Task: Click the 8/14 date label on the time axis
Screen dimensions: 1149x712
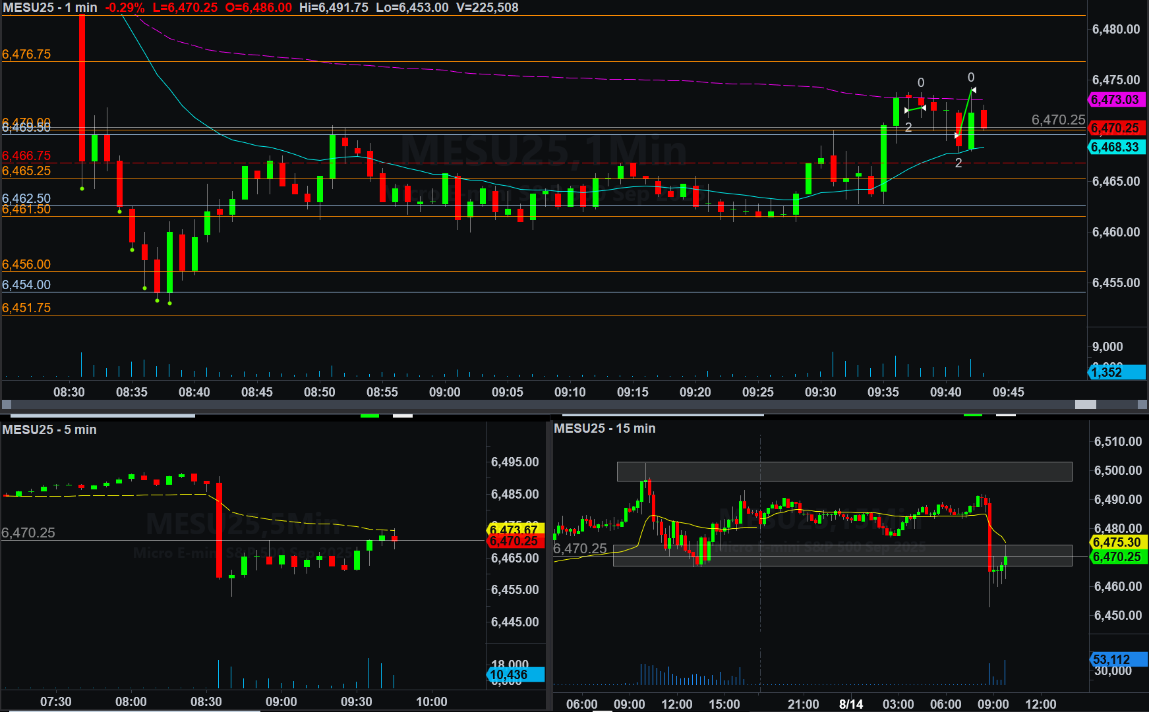Action: 851,704
